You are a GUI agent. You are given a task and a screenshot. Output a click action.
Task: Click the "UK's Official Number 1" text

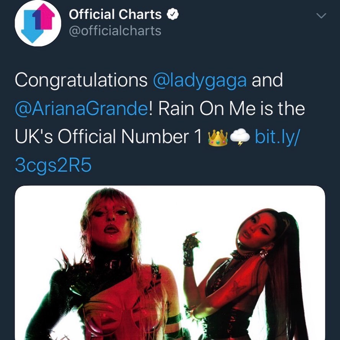pyautogui.click(x=108, y=137)
